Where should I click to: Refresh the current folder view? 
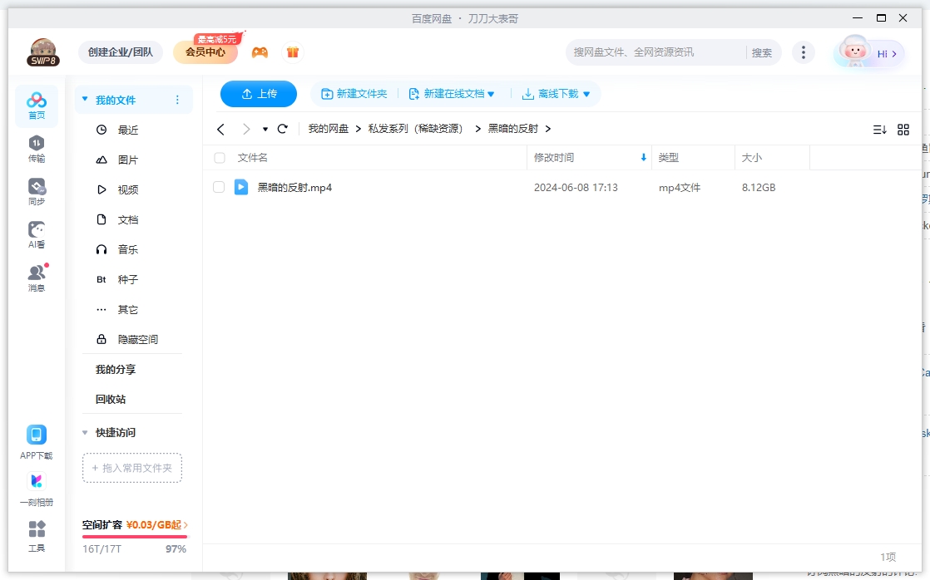[x=282, y=129]
